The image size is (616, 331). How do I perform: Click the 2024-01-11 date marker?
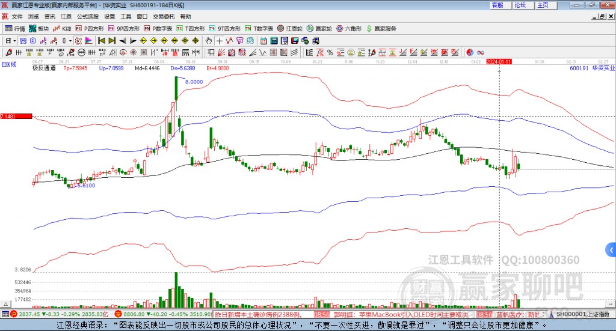pyautogui.click(x=499, y=61)
